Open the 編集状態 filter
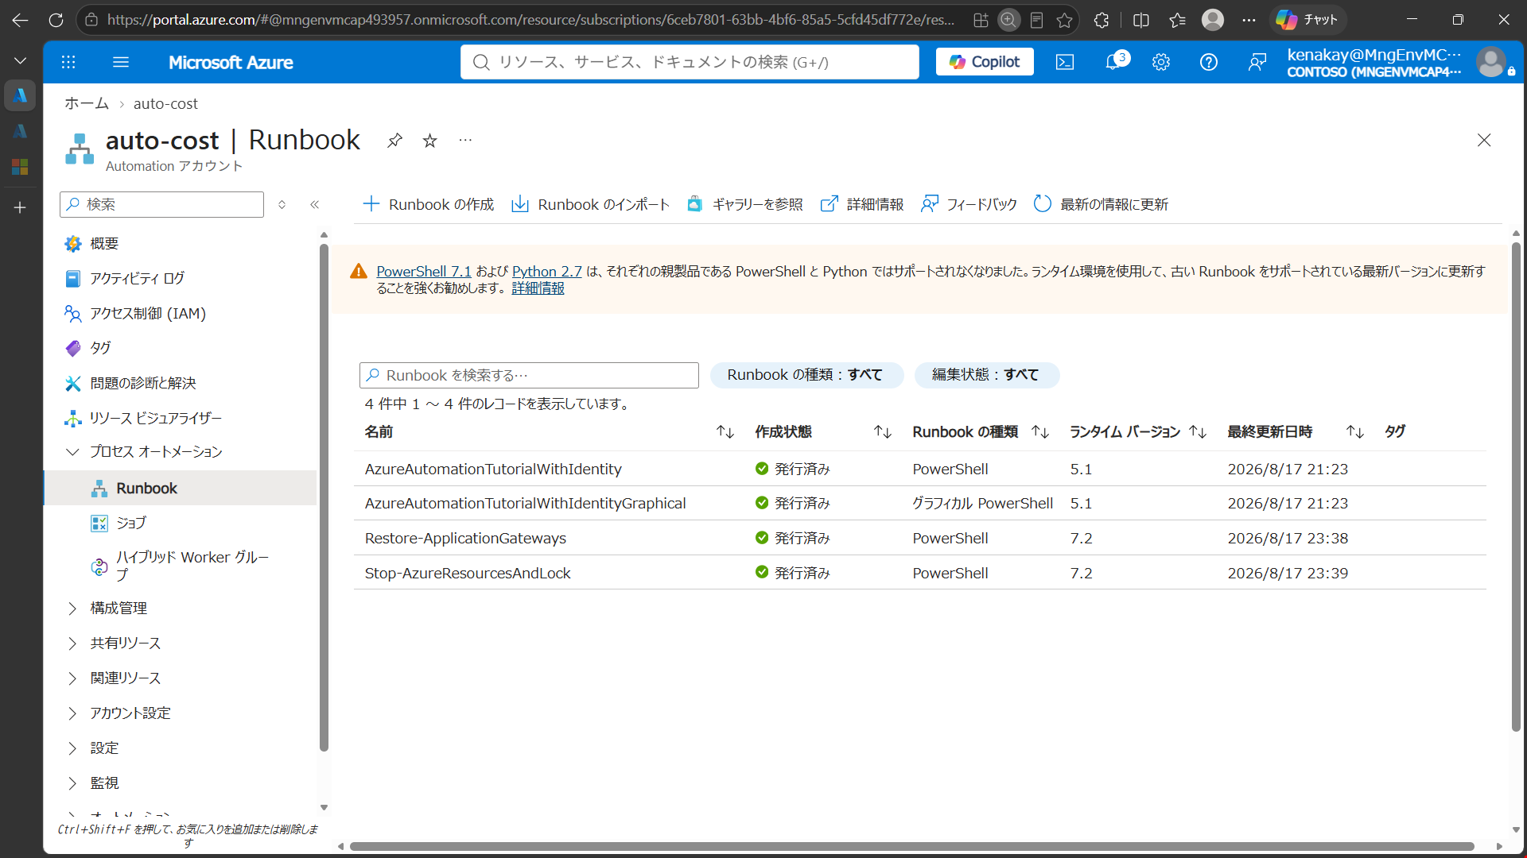Viewport: 1527px width, 858px height. tap(986, 375)
